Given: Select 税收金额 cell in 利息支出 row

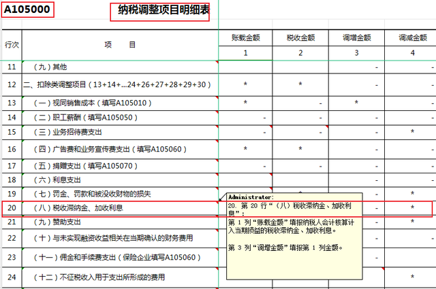Looking at the screenshot, I should pos(300,180).
